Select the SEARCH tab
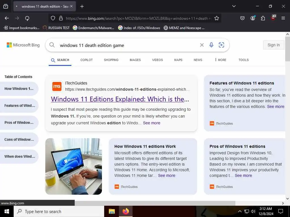Screen dimensions: 290x217 coord(60,60)
